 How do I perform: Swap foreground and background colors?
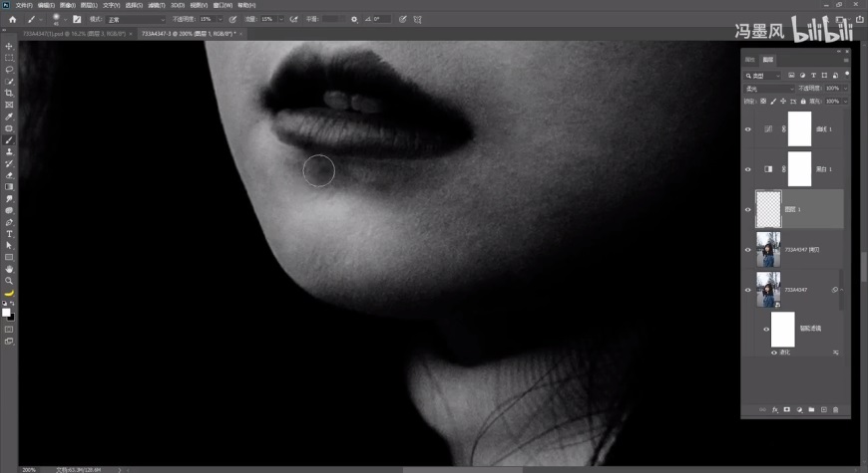(x=12, y=304)
